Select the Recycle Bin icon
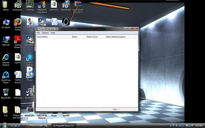Image resolution: width=205 pixels, height=128 pixels. click(6, 92)
